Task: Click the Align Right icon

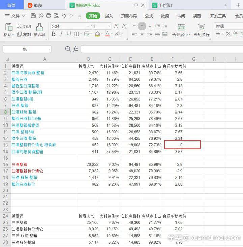Action: [x=150, y=34]
